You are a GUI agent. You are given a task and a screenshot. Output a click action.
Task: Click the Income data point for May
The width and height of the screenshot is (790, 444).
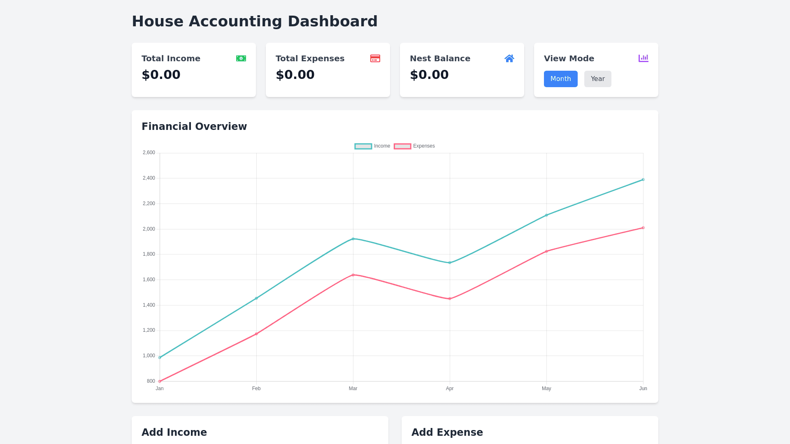point(546,215)
